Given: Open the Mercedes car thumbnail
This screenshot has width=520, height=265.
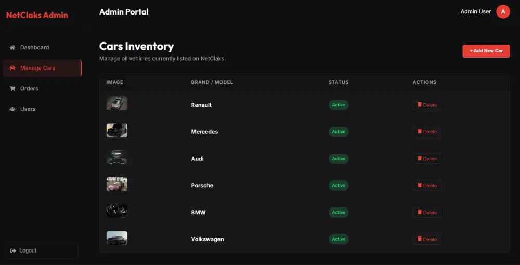Looking at the screenshot, I should tap(116, 130).
